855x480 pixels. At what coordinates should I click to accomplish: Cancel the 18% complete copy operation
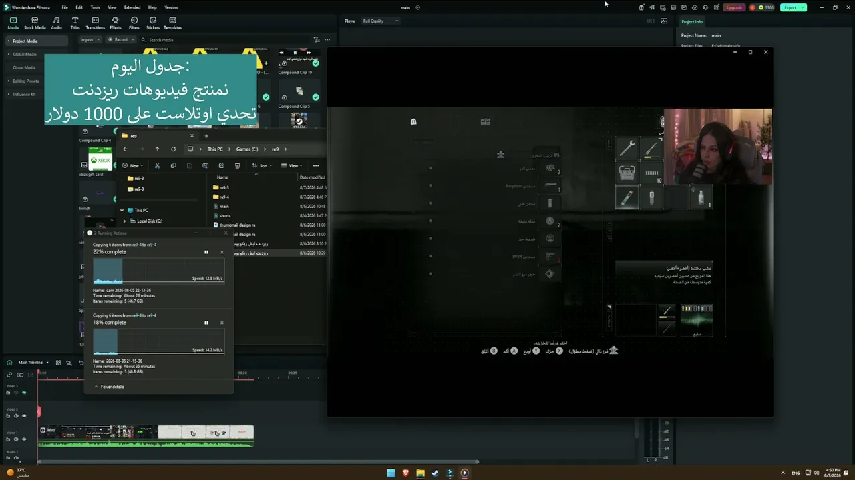coord(222,323)
